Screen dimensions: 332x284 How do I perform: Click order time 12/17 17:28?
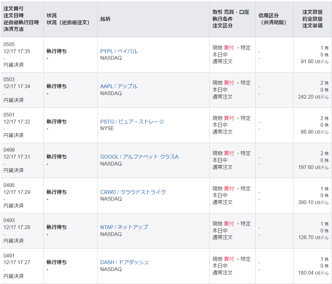point(17,227)
